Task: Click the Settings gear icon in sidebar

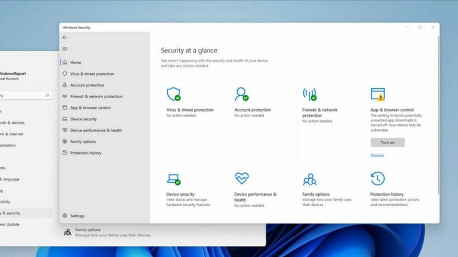Action: point(65,216)
